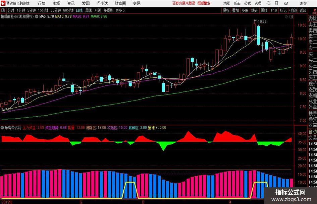Viewport: 317px width, 204px height.
Task: Open the 公式 menu
Action: (248, 3)
